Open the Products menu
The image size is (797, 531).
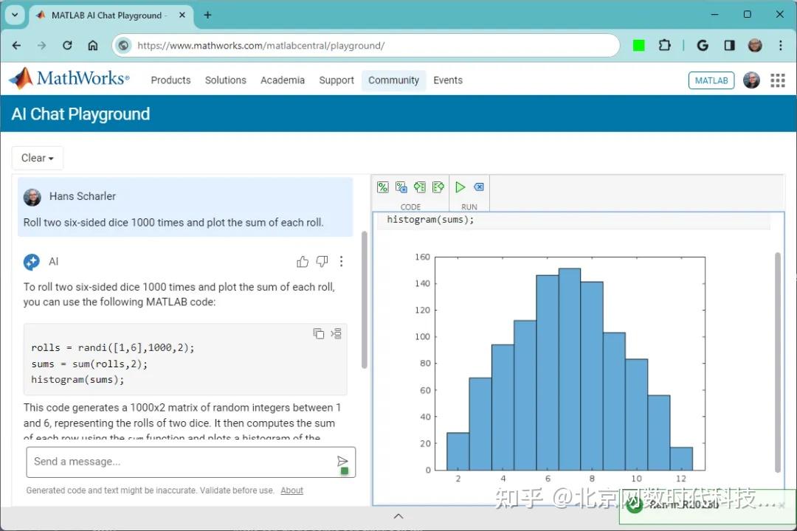[170, 80]
